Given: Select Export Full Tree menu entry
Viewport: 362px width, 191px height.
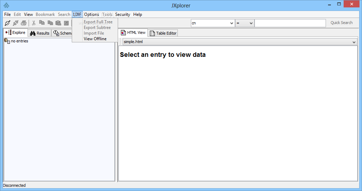Looking at the screenshot, I should coord(98,22).
